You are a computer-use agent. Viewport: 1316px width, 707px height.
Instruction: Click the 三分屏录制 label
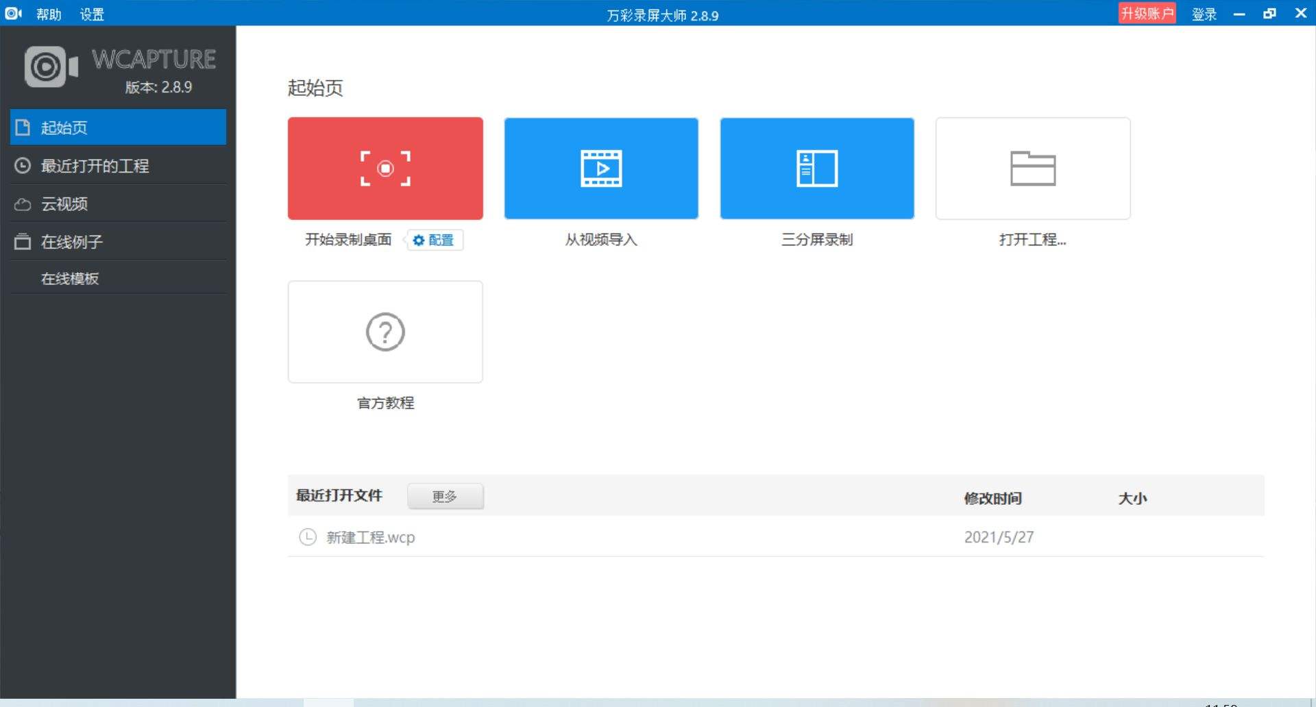[817, 240]
